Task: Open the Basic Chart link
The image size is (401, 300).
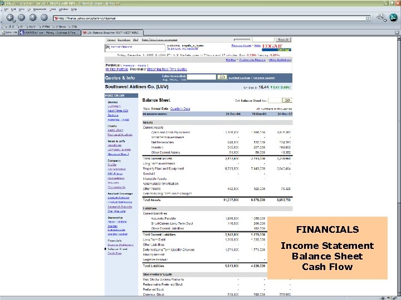Action: pos(115,130)
